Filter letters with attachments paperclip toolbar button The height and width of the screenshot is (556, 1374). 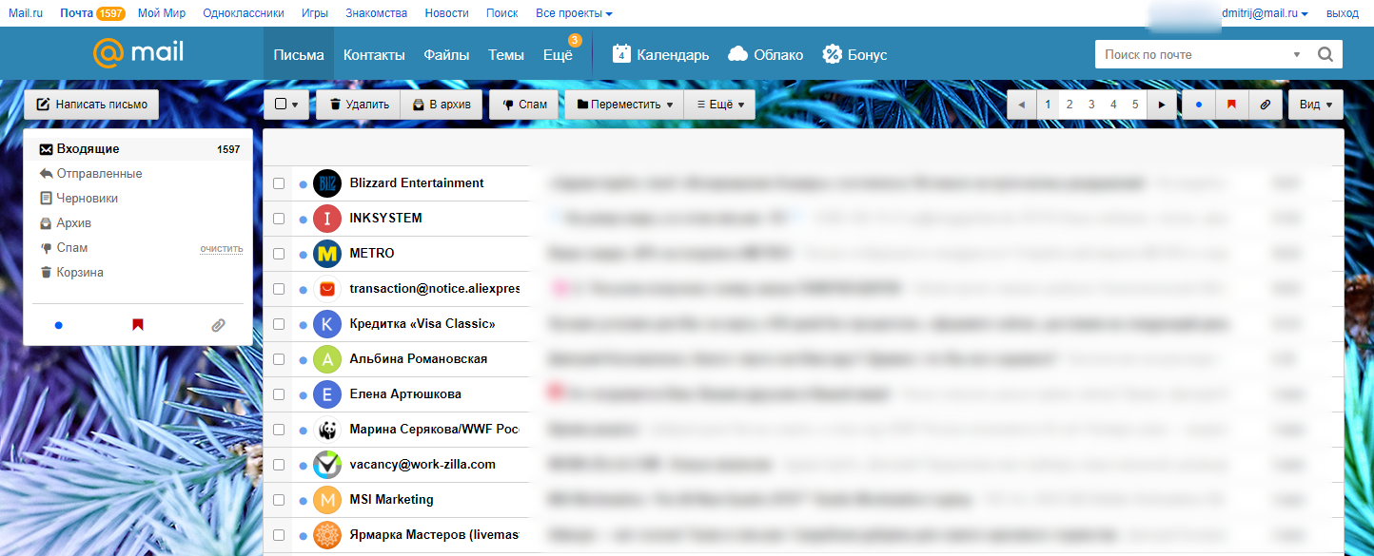point(1265,105)
